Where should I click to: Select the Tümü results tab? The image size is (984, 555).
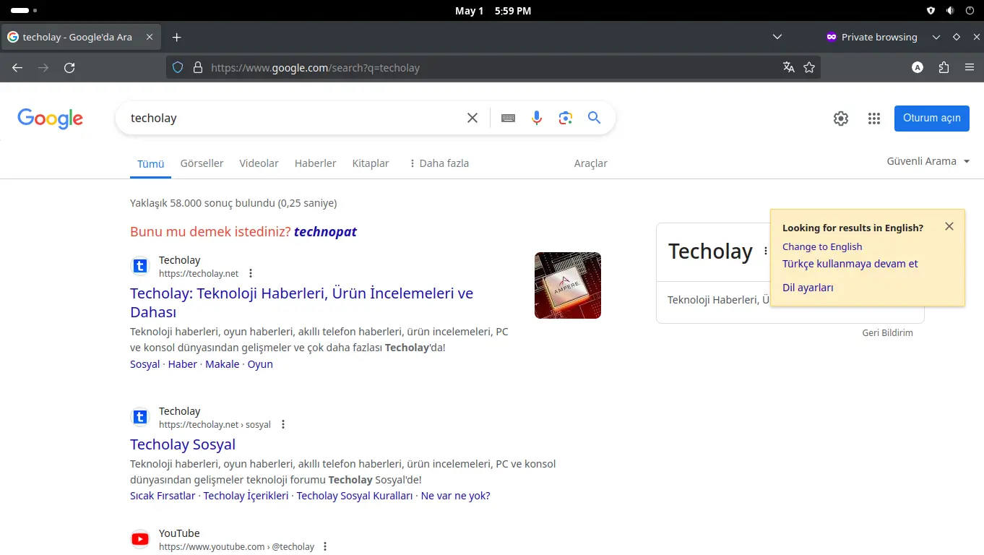[151, 164]
